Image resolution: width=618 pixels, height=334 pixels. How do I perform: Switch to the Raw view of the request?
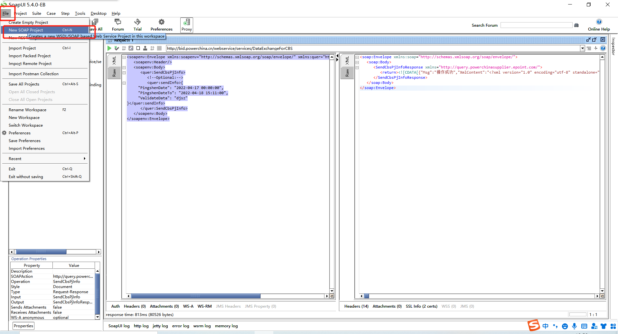(114, 73)
